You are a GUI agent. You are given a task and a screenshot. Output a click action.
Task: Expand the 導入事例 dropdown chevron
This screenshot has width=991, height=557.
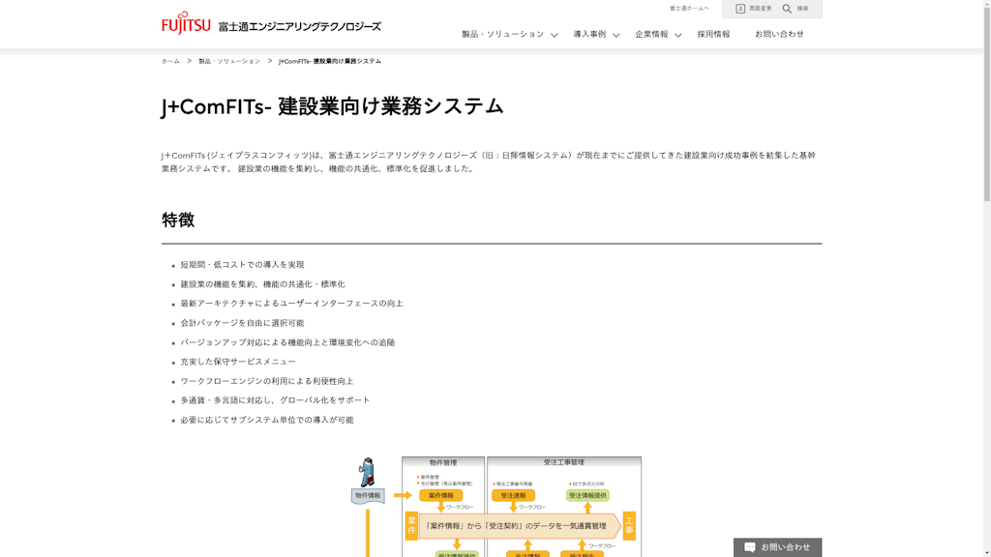tap(616, 36)
